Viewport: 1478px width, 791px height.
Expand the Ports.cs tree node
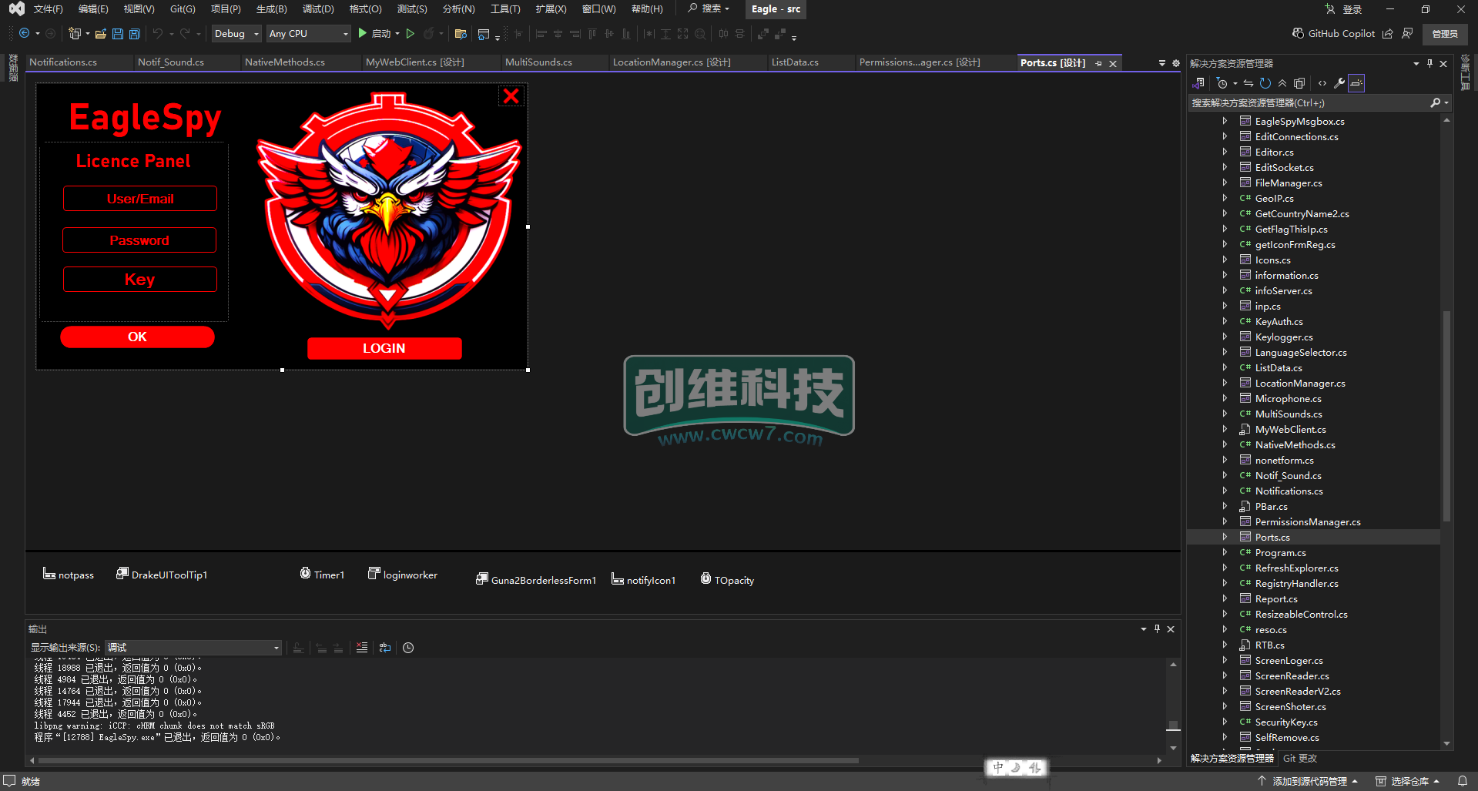[1225, 538]
